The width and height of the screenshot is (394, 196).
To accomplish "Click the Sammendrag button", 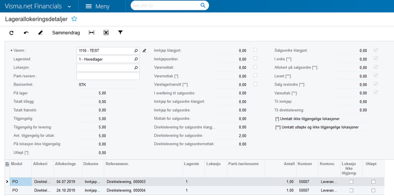I will coord(66,33).
